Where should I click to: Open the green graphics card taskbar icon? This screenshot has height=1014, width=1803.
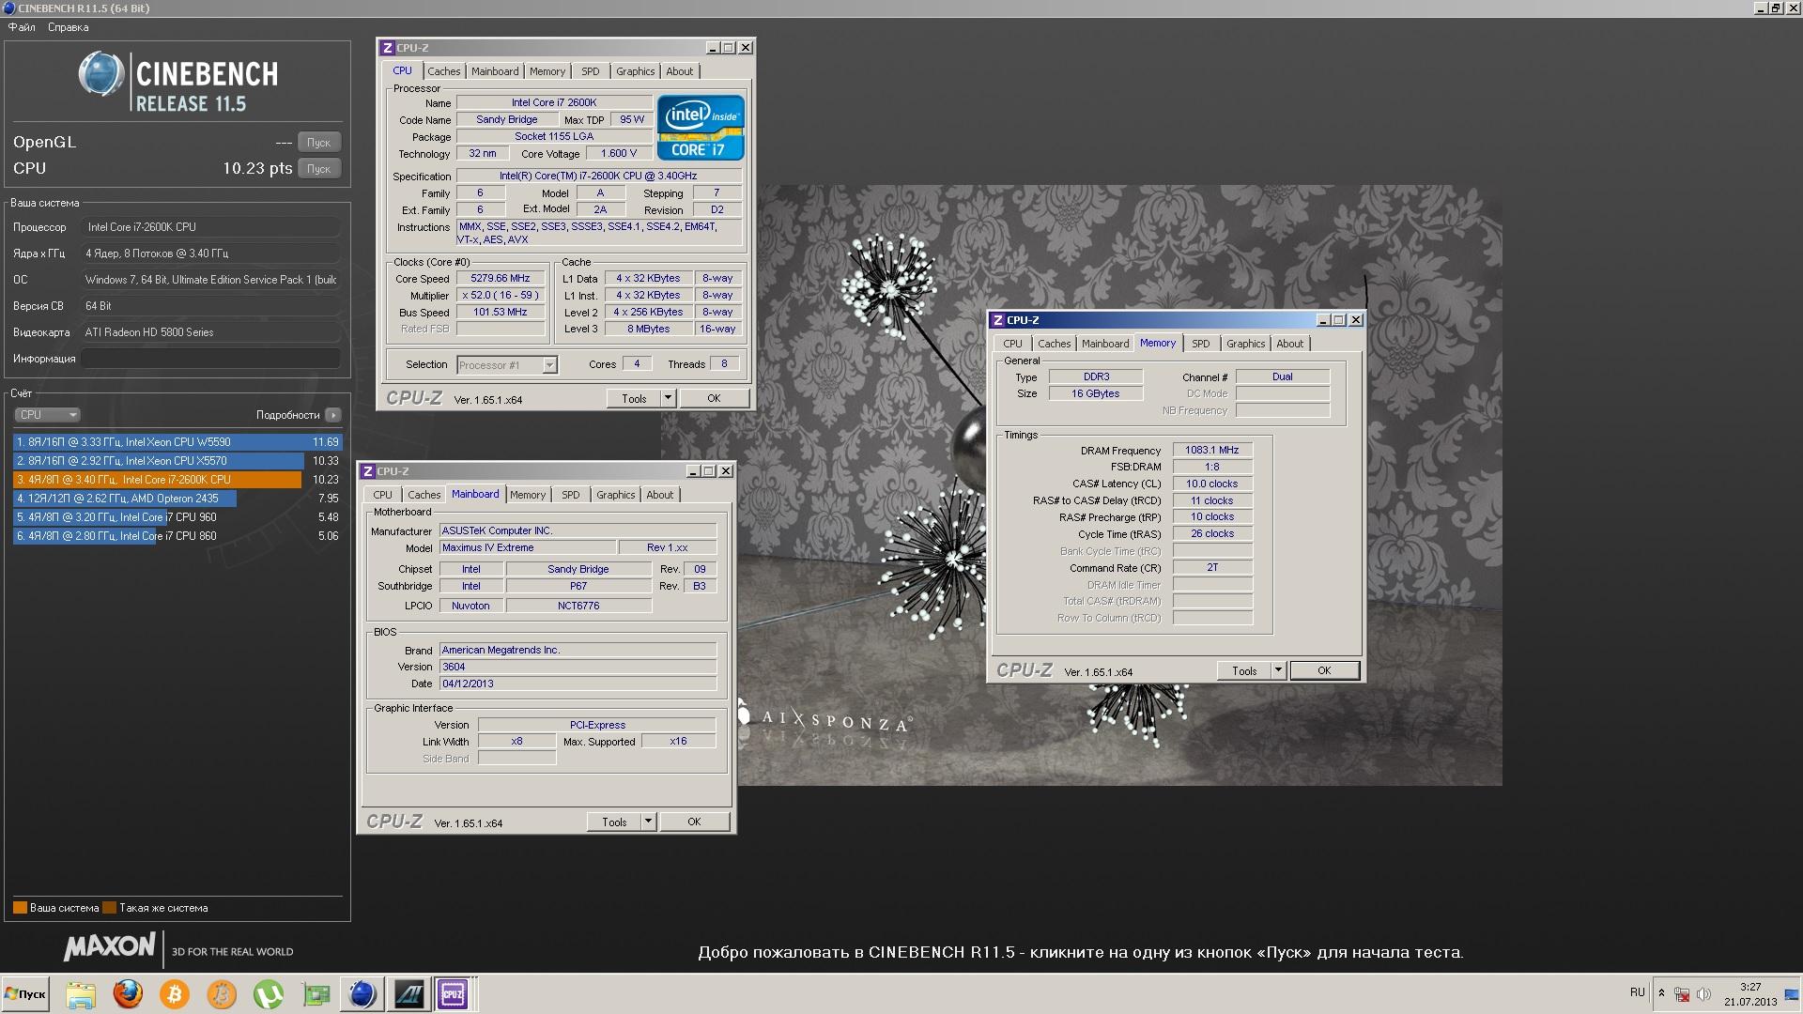pyautogui.click(x=316, y=993)
